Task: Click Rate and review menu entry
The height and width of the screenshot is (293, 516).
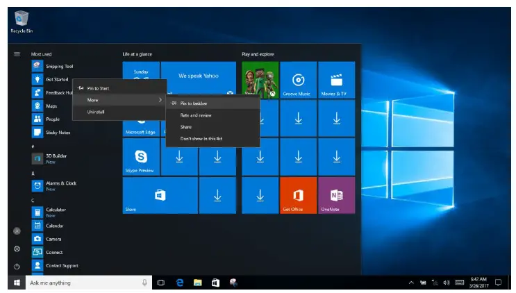Action: [195, 115]
